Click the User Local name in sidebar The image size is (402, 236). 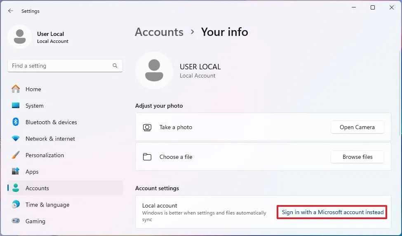(50, 34)
